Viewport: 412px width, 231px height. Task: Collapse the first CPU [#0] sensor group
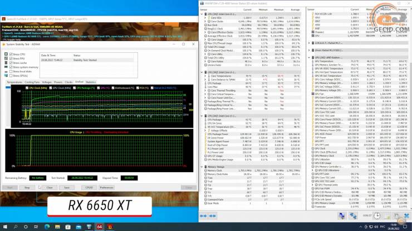tap(202, 14)
